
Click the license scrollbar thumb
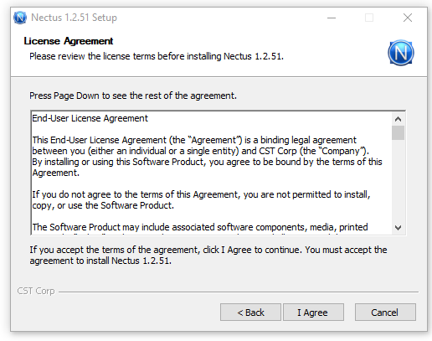398,132
